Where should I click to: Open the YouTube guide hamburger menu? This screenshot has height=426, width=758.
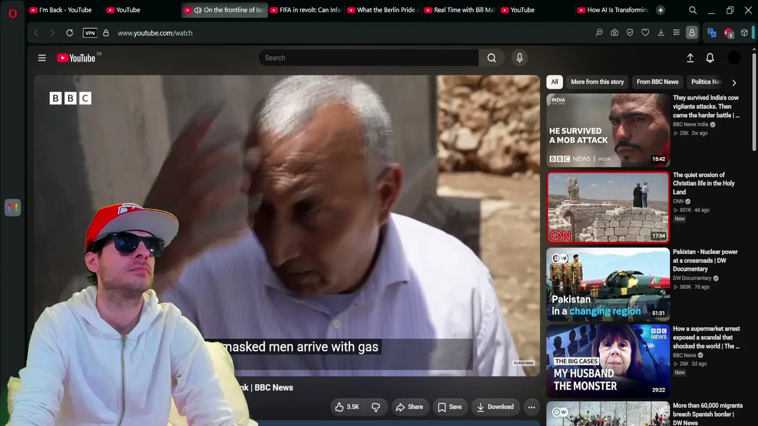point(42,58)
